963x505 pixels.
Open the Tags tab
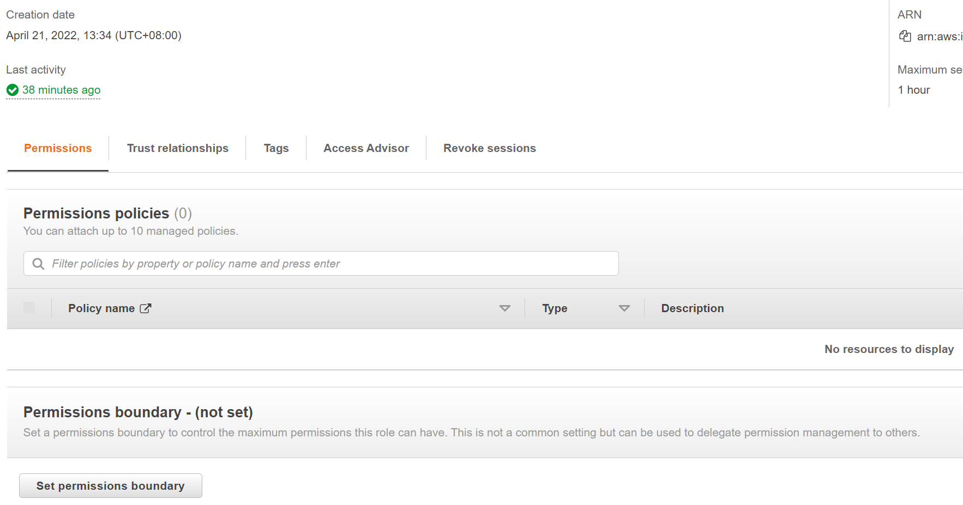click(276, 148)
